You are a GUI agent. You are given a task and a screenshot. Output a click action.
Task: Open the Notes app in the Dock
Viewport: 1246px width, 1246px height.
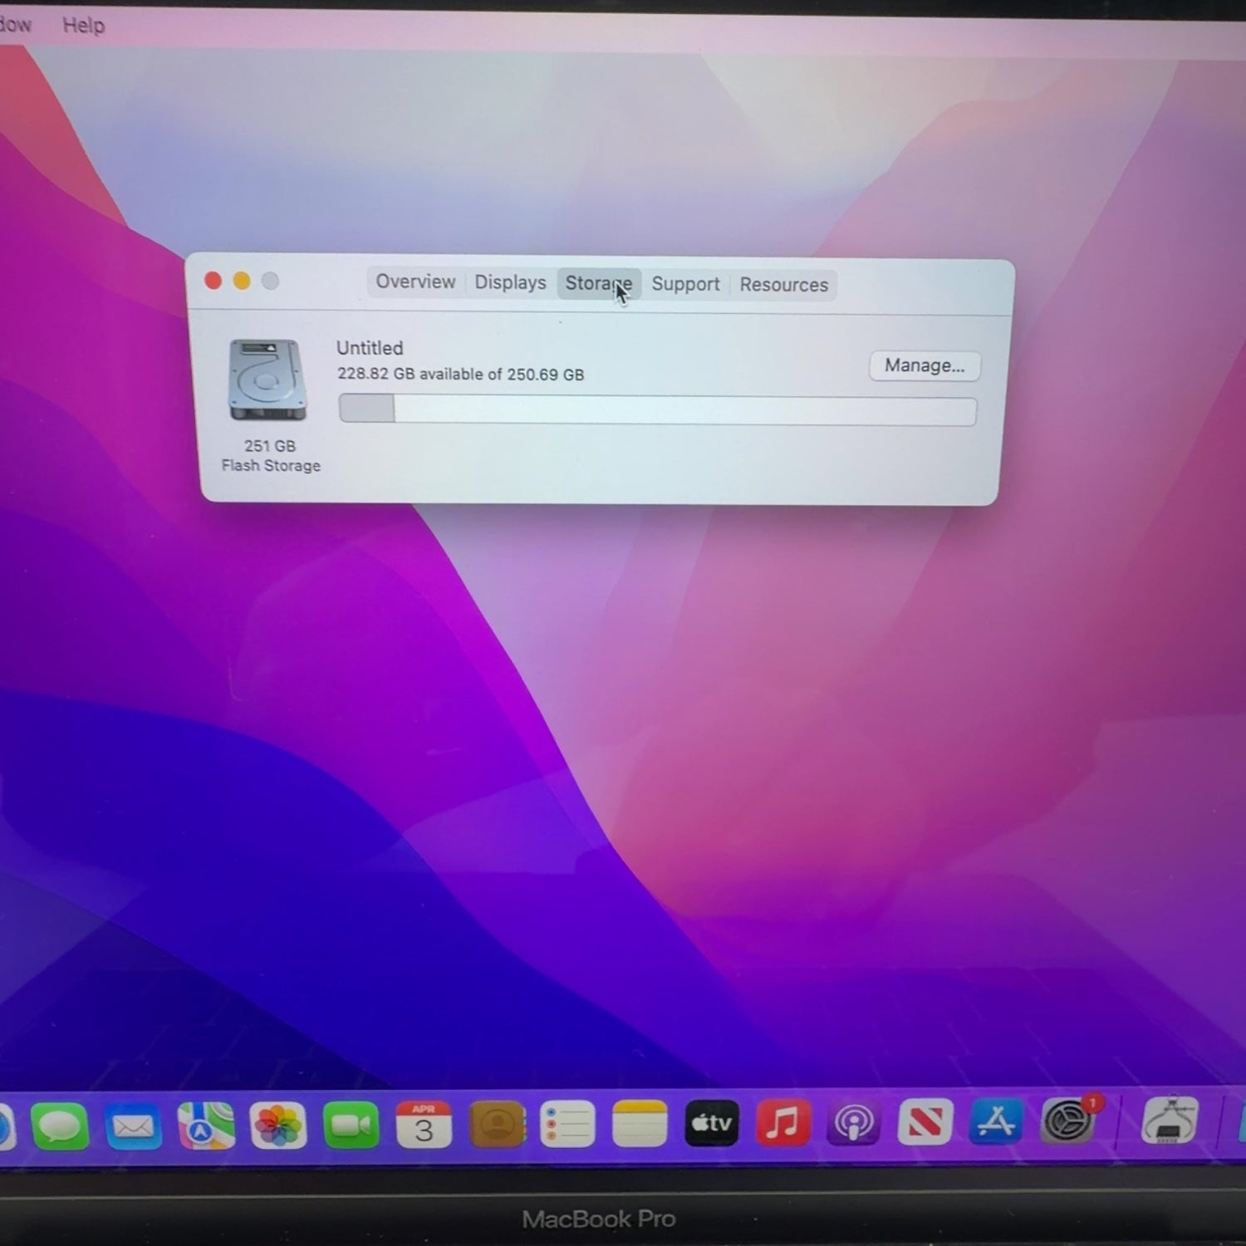coord(640,1125)
